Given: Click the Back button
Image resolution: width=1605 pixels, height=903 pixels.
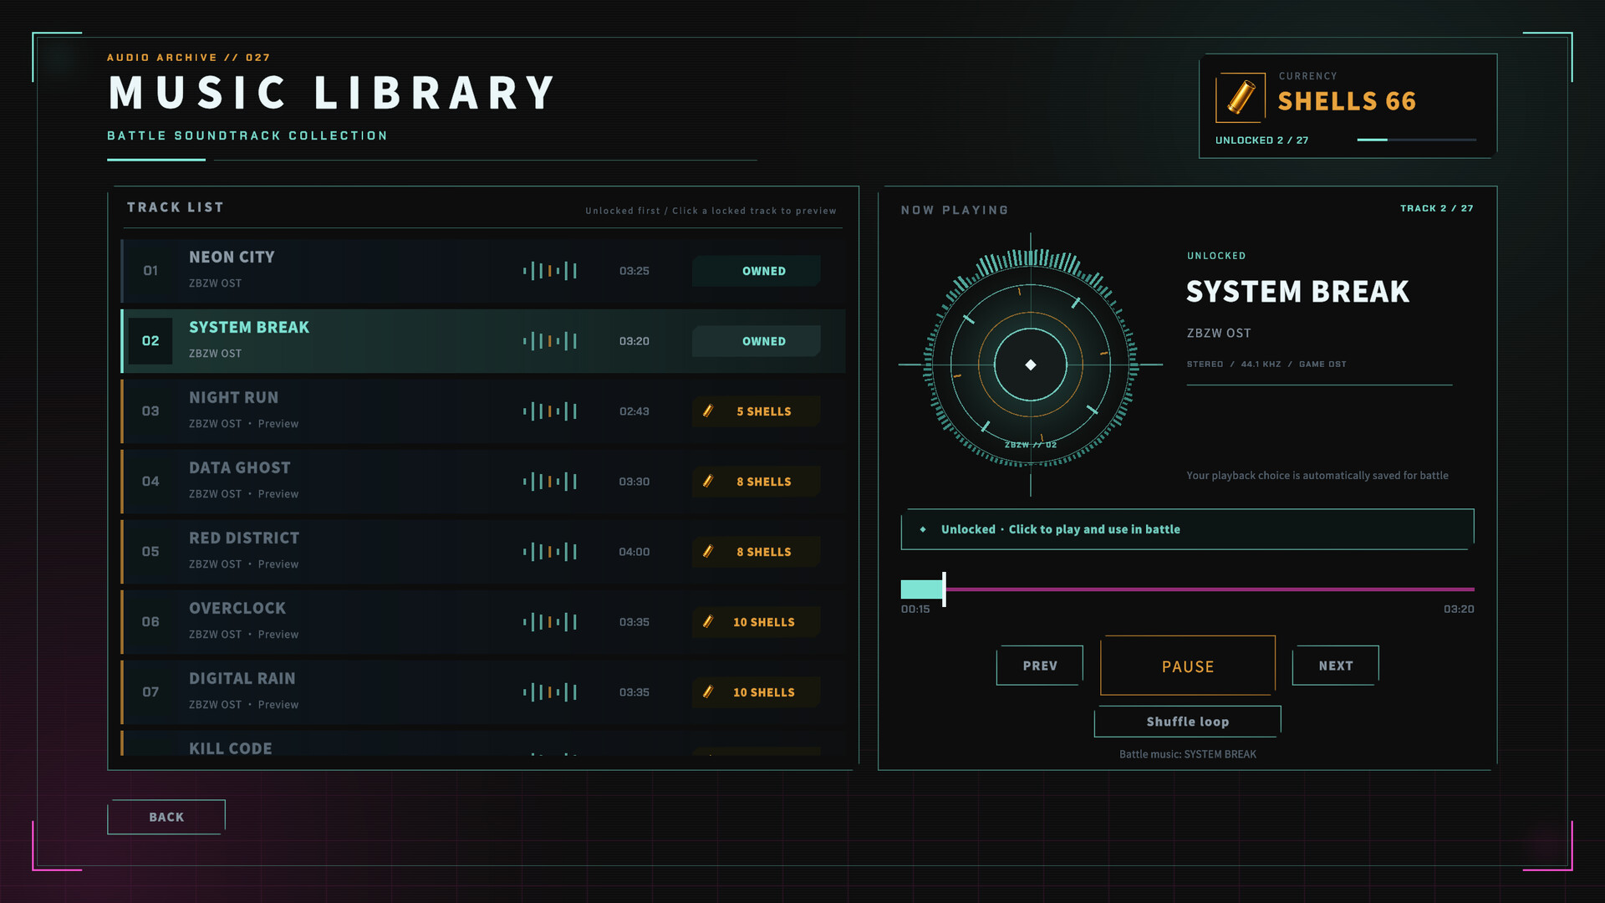Looking at the screenshot, I should coord(166,817).
